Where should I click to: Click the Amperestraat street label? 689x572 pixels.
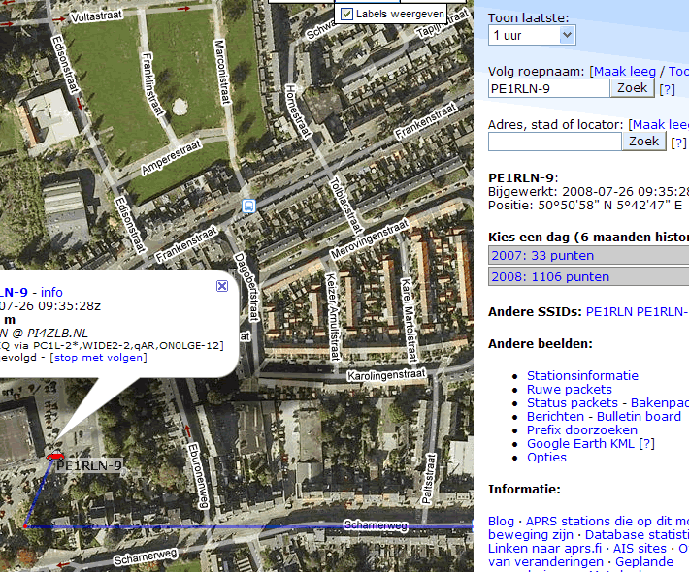(x=172, y=158)
